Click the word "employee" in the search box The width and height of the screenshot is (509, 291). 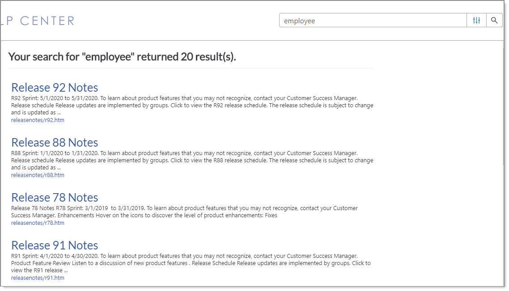pos(299,21)
